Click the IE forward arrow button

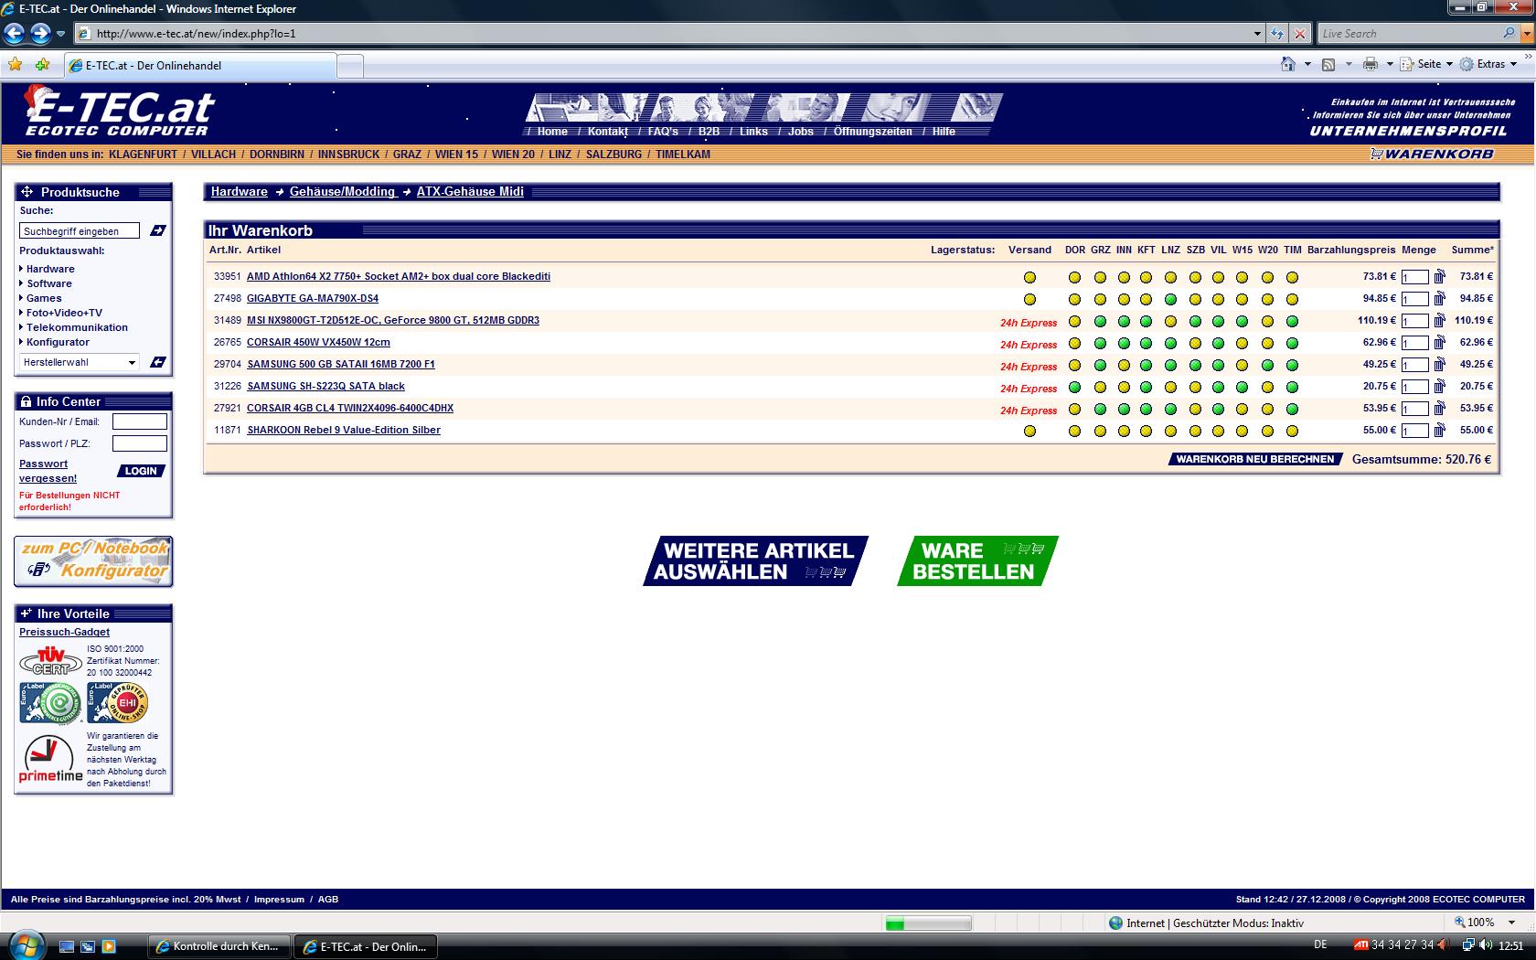click(40, 34)
